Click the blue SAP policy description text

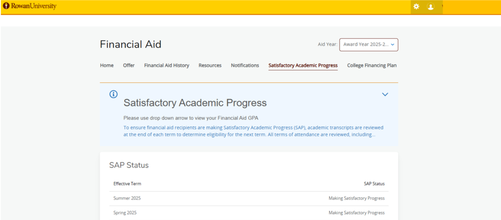tap(253, 131)
